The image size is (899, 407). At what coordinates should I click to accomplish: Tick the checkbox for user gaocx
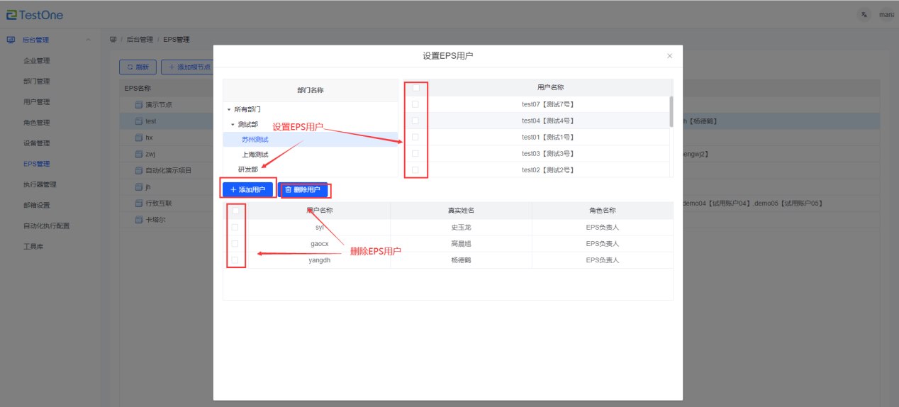coord(235,244)
